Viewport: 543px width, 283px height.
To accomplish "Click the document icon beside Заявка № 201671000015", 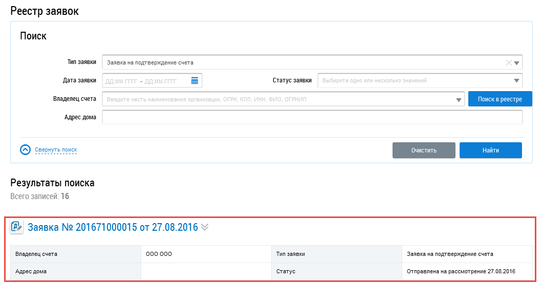I will click(x=17, y=227).
